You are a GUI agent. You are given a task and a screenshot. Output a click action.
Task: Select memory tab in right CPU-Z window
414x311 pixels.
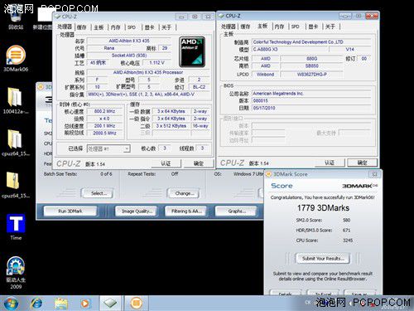[x=279, y=27]
